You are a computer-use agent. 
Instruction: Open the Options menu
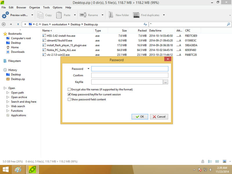[x=57, y=8]
